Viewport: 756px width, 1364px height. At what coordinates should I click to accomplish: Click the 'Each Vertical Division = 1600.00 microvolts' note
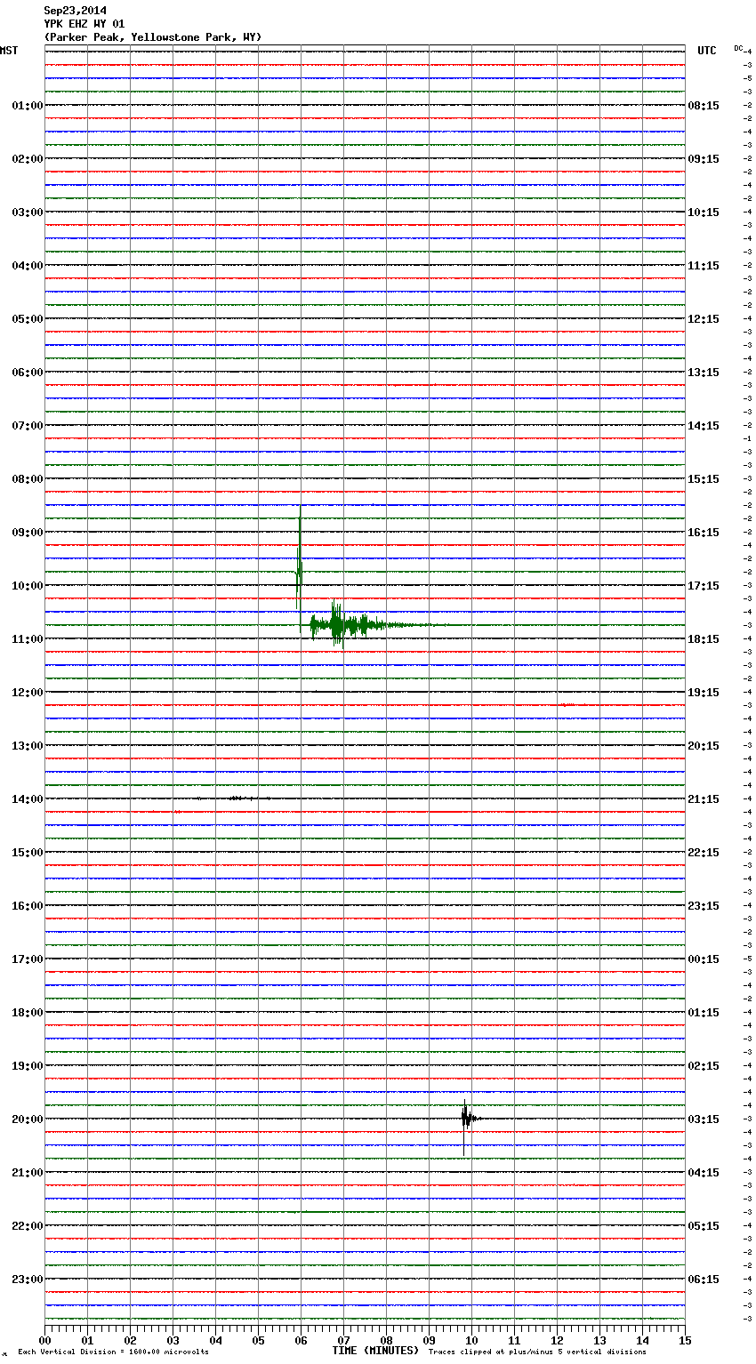[113, 1352]
